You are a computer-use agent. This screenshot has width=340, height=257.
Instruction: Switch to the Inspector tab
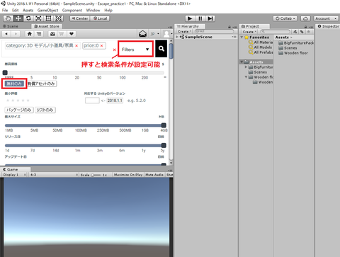pyautogui.click(x=329, y=26)
